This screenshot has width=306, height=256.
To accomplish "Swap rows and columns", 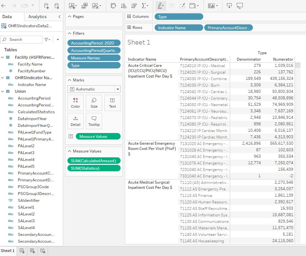I will click(113, 6).
